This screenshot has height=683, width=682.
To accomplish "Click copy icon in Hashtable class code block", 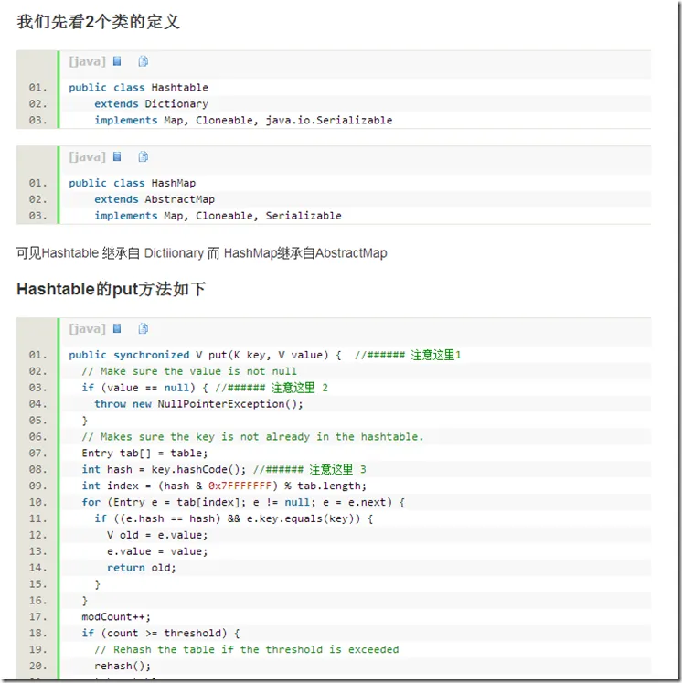I will pos(143,61).
